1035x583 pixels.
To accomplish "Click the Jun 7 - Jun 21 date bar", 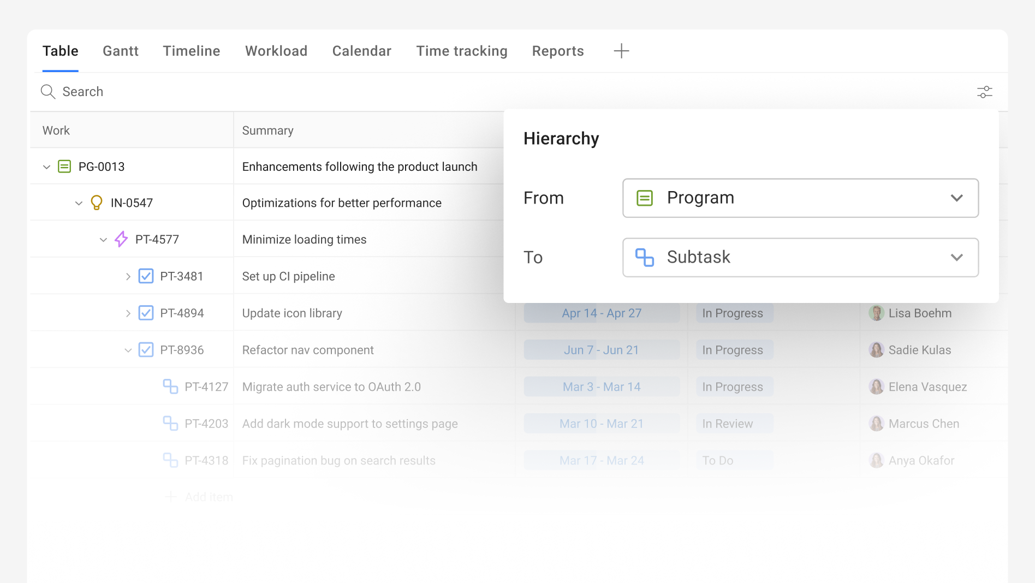I will pyautogui.click(x=602, y=350).
